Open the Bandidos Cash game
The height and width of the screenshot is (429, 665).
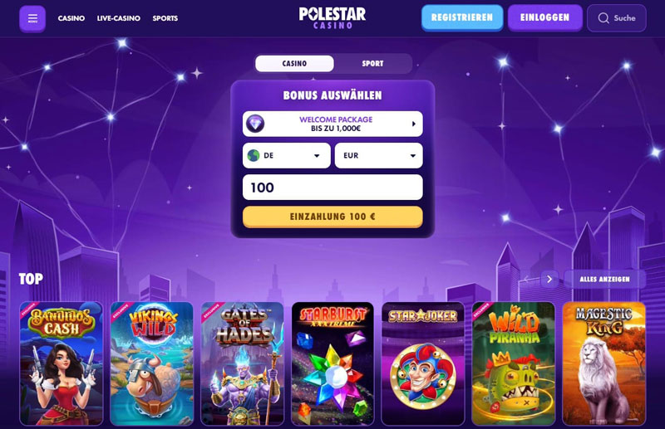pyautogui.click(x=62, y=363)
